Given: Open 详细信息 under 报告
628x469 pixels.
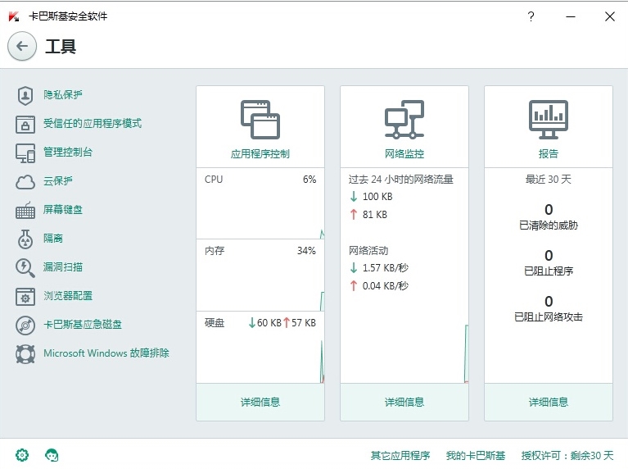Looking at the screenshot, I should 549,402.
